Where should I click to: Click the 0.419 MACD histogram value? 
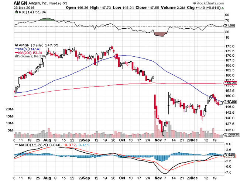click(84, 145)
